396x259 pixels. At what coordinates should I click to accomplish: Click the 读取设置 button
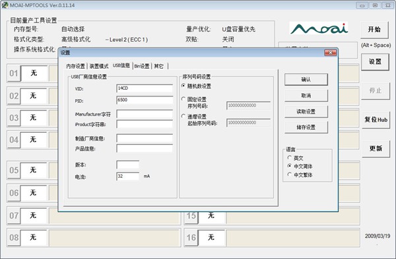pos(306,111)
